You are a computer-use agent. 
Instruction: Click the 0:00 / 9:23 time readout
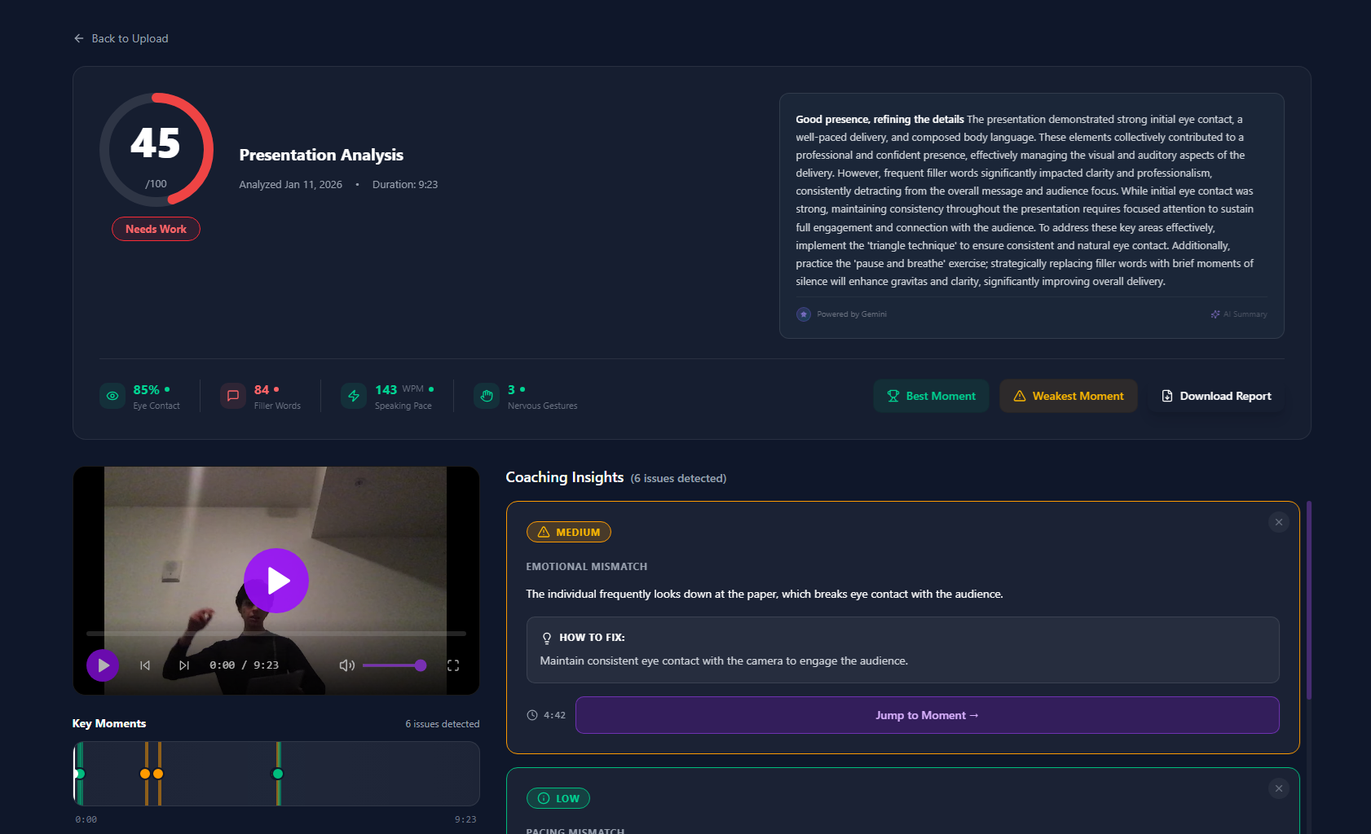coord(245,665)
